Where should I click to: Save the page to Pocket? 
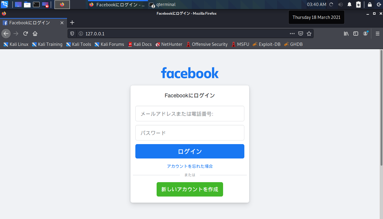coord(301,34)
